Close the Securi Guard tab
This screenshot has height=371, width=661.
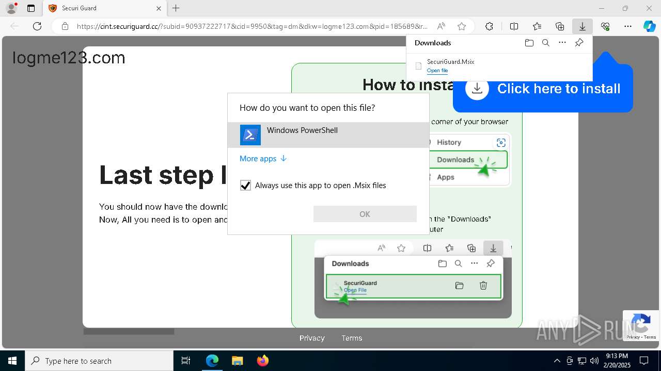point(159,8)
